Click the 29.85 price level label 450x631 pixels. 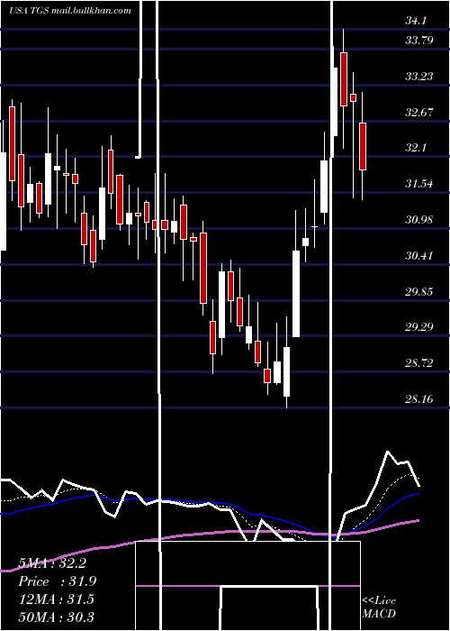tap(419, 291)
